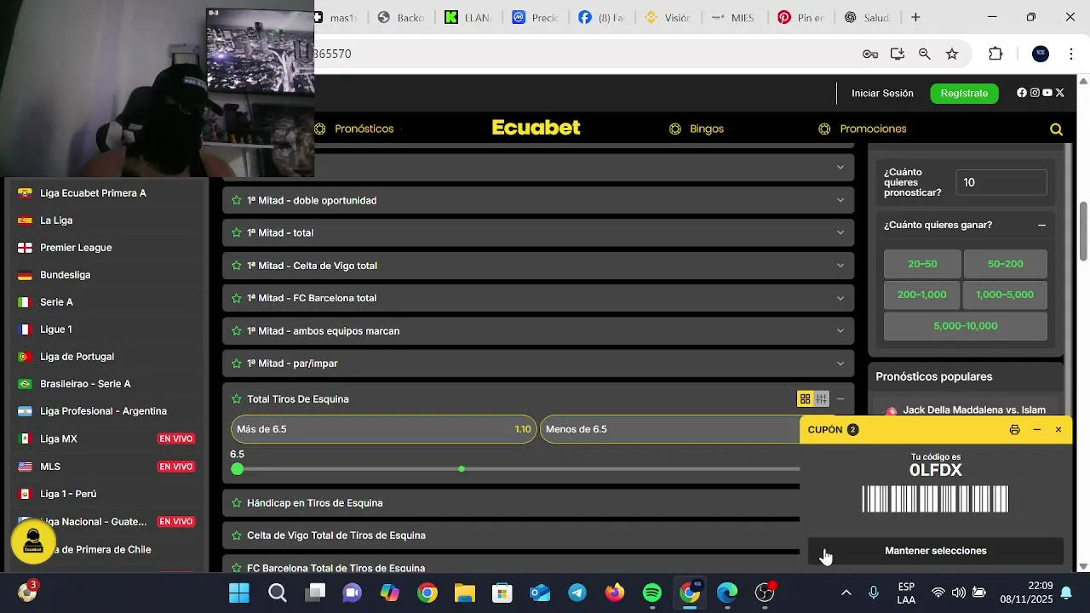Open the Chrome profile avatar

[x=1041, y=54]
